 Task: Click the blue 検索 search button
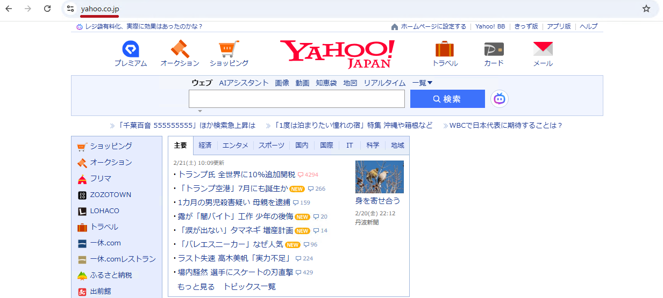click(x=447, y=99)
